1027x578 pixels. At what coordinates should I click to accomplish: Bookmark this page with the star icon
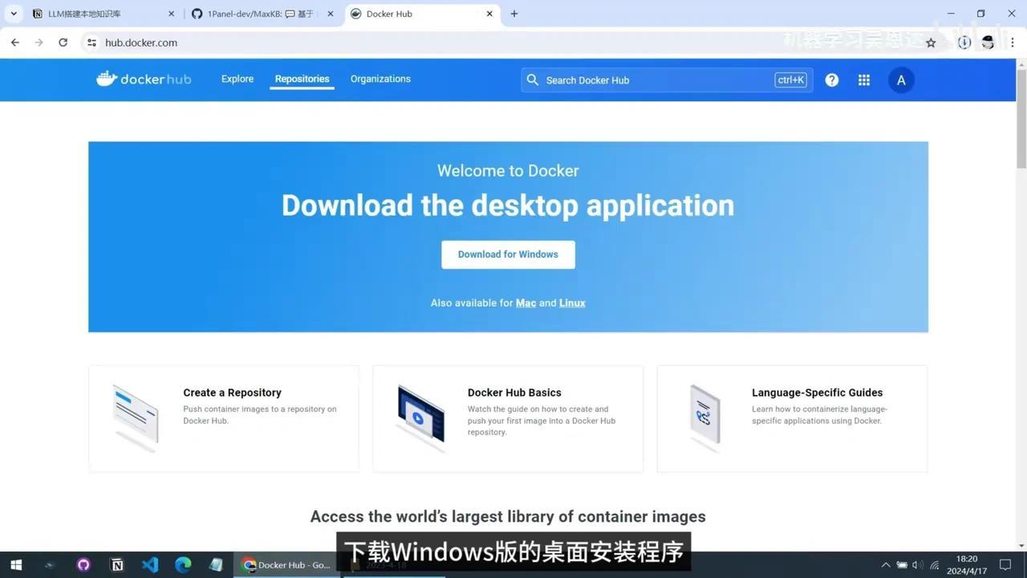point(931,43)
